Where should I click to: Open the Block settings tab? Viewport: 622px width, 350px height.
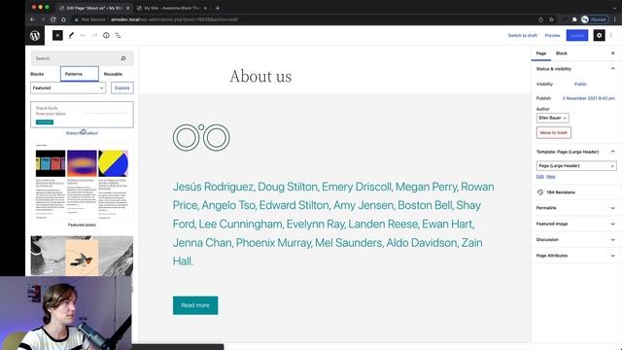[x=562, y=53]
